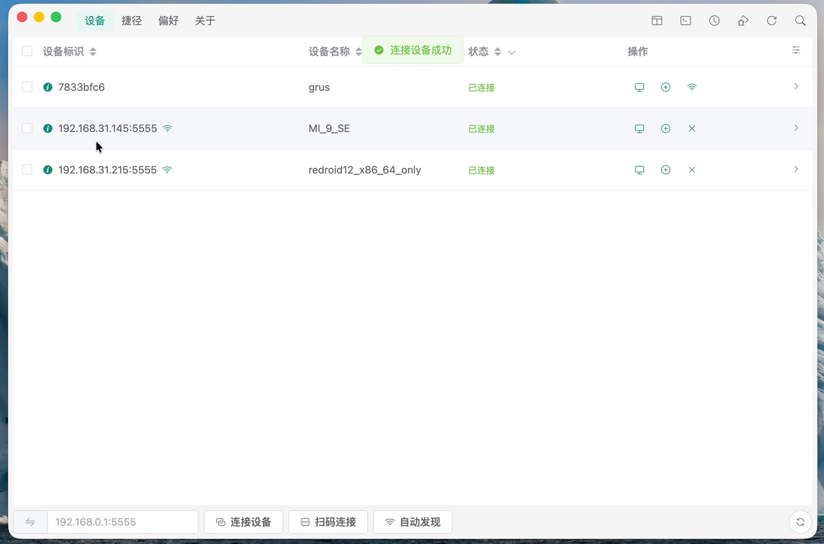Open the search magnifier icon

(x=800, y=21)
